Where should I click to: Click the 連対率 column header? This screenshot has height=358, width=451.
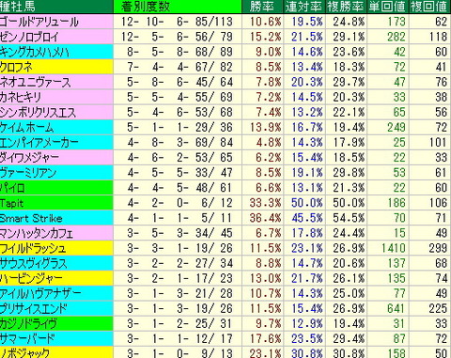tap(304, 7)
